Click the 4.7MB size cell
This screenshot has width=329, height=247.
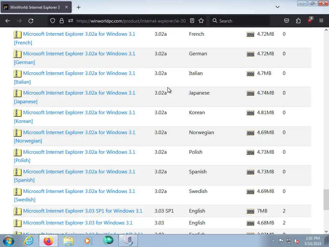pyautogui.click(x=264, y=73)
